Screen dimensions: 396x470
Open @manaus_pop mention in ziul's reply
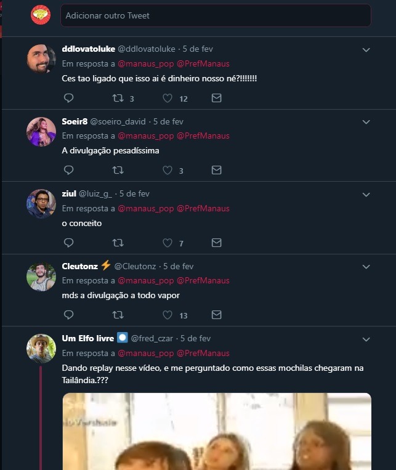pos(146,208)
